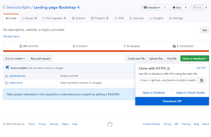View the forks count next to Fork
Screen dimensions: 211x137
pyautogui.click(x=206, y=7)
